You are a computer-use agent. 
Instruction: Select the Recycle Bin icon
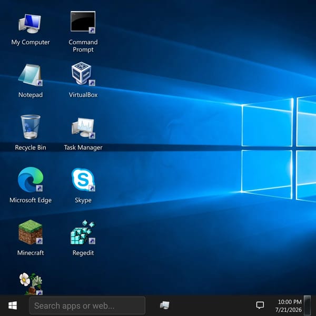(x=31, y=127)
